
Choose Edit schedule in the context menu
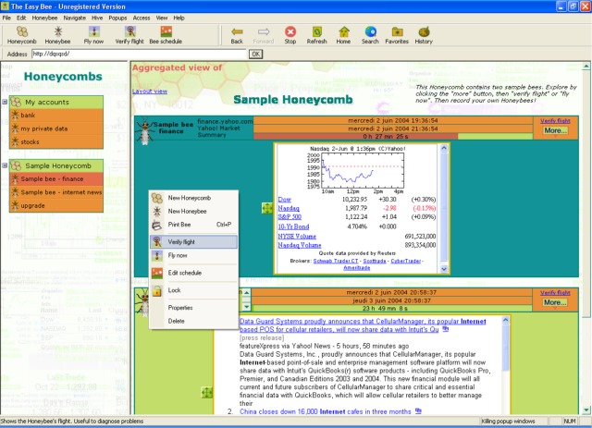pos(193,273)
